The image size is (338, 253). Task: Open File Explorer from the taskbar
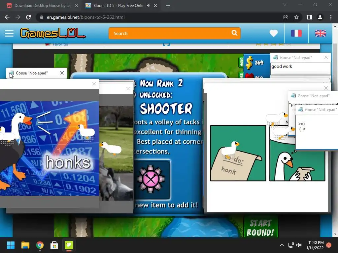tap(25, 245)
